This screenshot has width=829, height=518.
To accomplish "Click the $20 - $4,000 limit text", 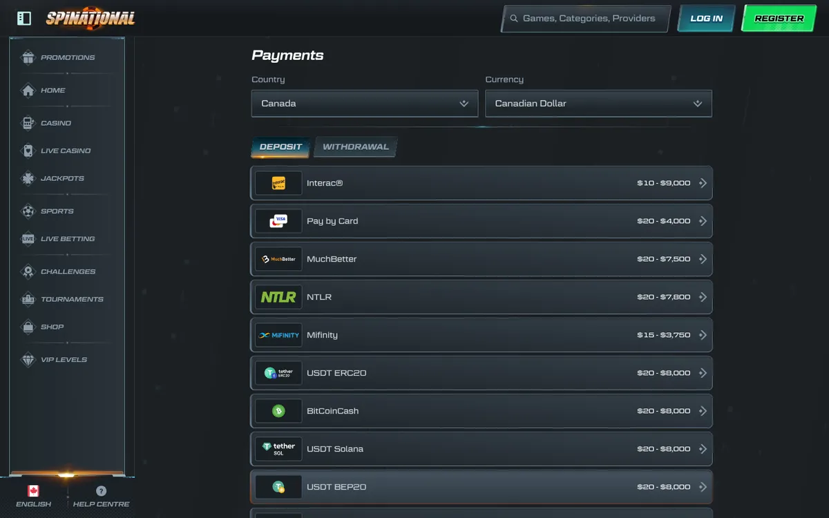I will (663, 221).
